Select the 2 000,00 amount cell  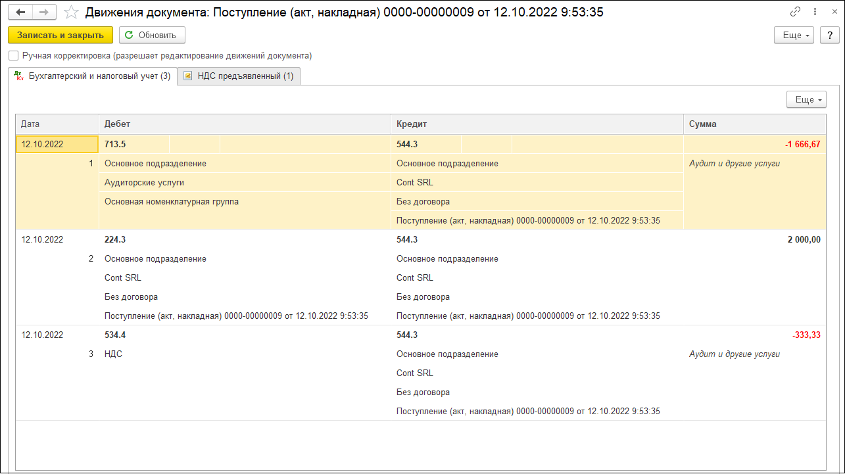(803, 239)
